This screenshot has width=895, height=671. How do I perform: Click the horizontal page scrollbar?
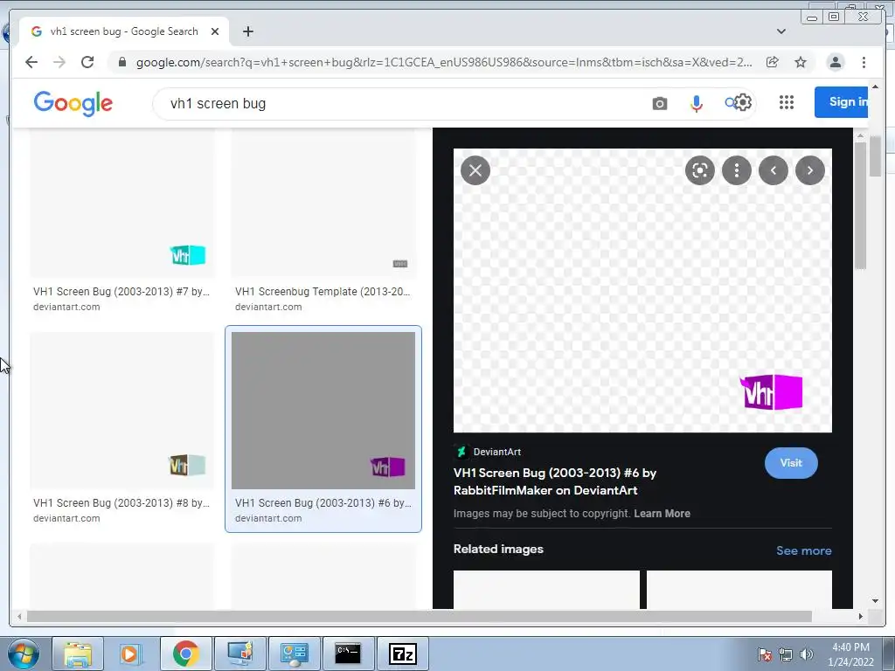pos(419,616)
